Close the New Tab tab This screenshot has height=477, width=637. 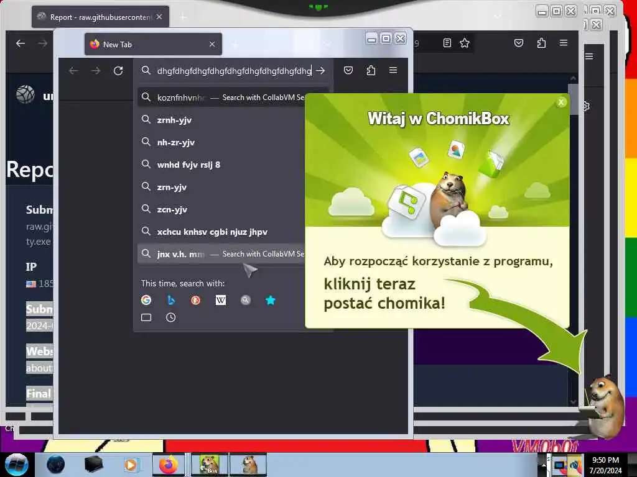pos(212,44)
